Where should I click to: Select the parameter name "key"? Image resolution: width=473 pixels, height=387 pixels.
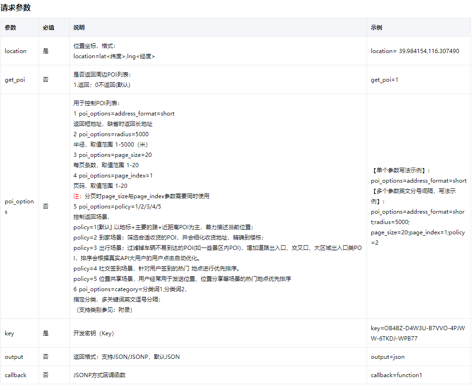(9, 333)
